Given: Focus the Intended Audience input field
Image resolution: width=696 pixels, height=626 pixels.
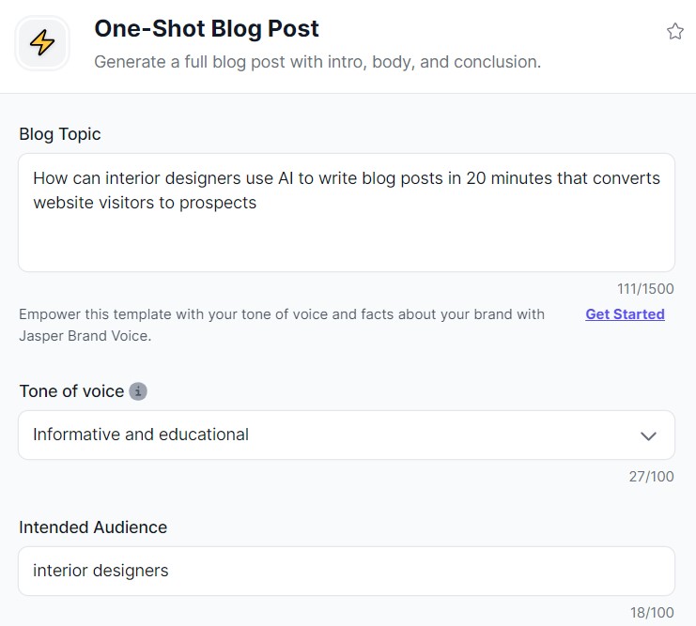Looking at the screenshot, I should click(x=347, y=571).
